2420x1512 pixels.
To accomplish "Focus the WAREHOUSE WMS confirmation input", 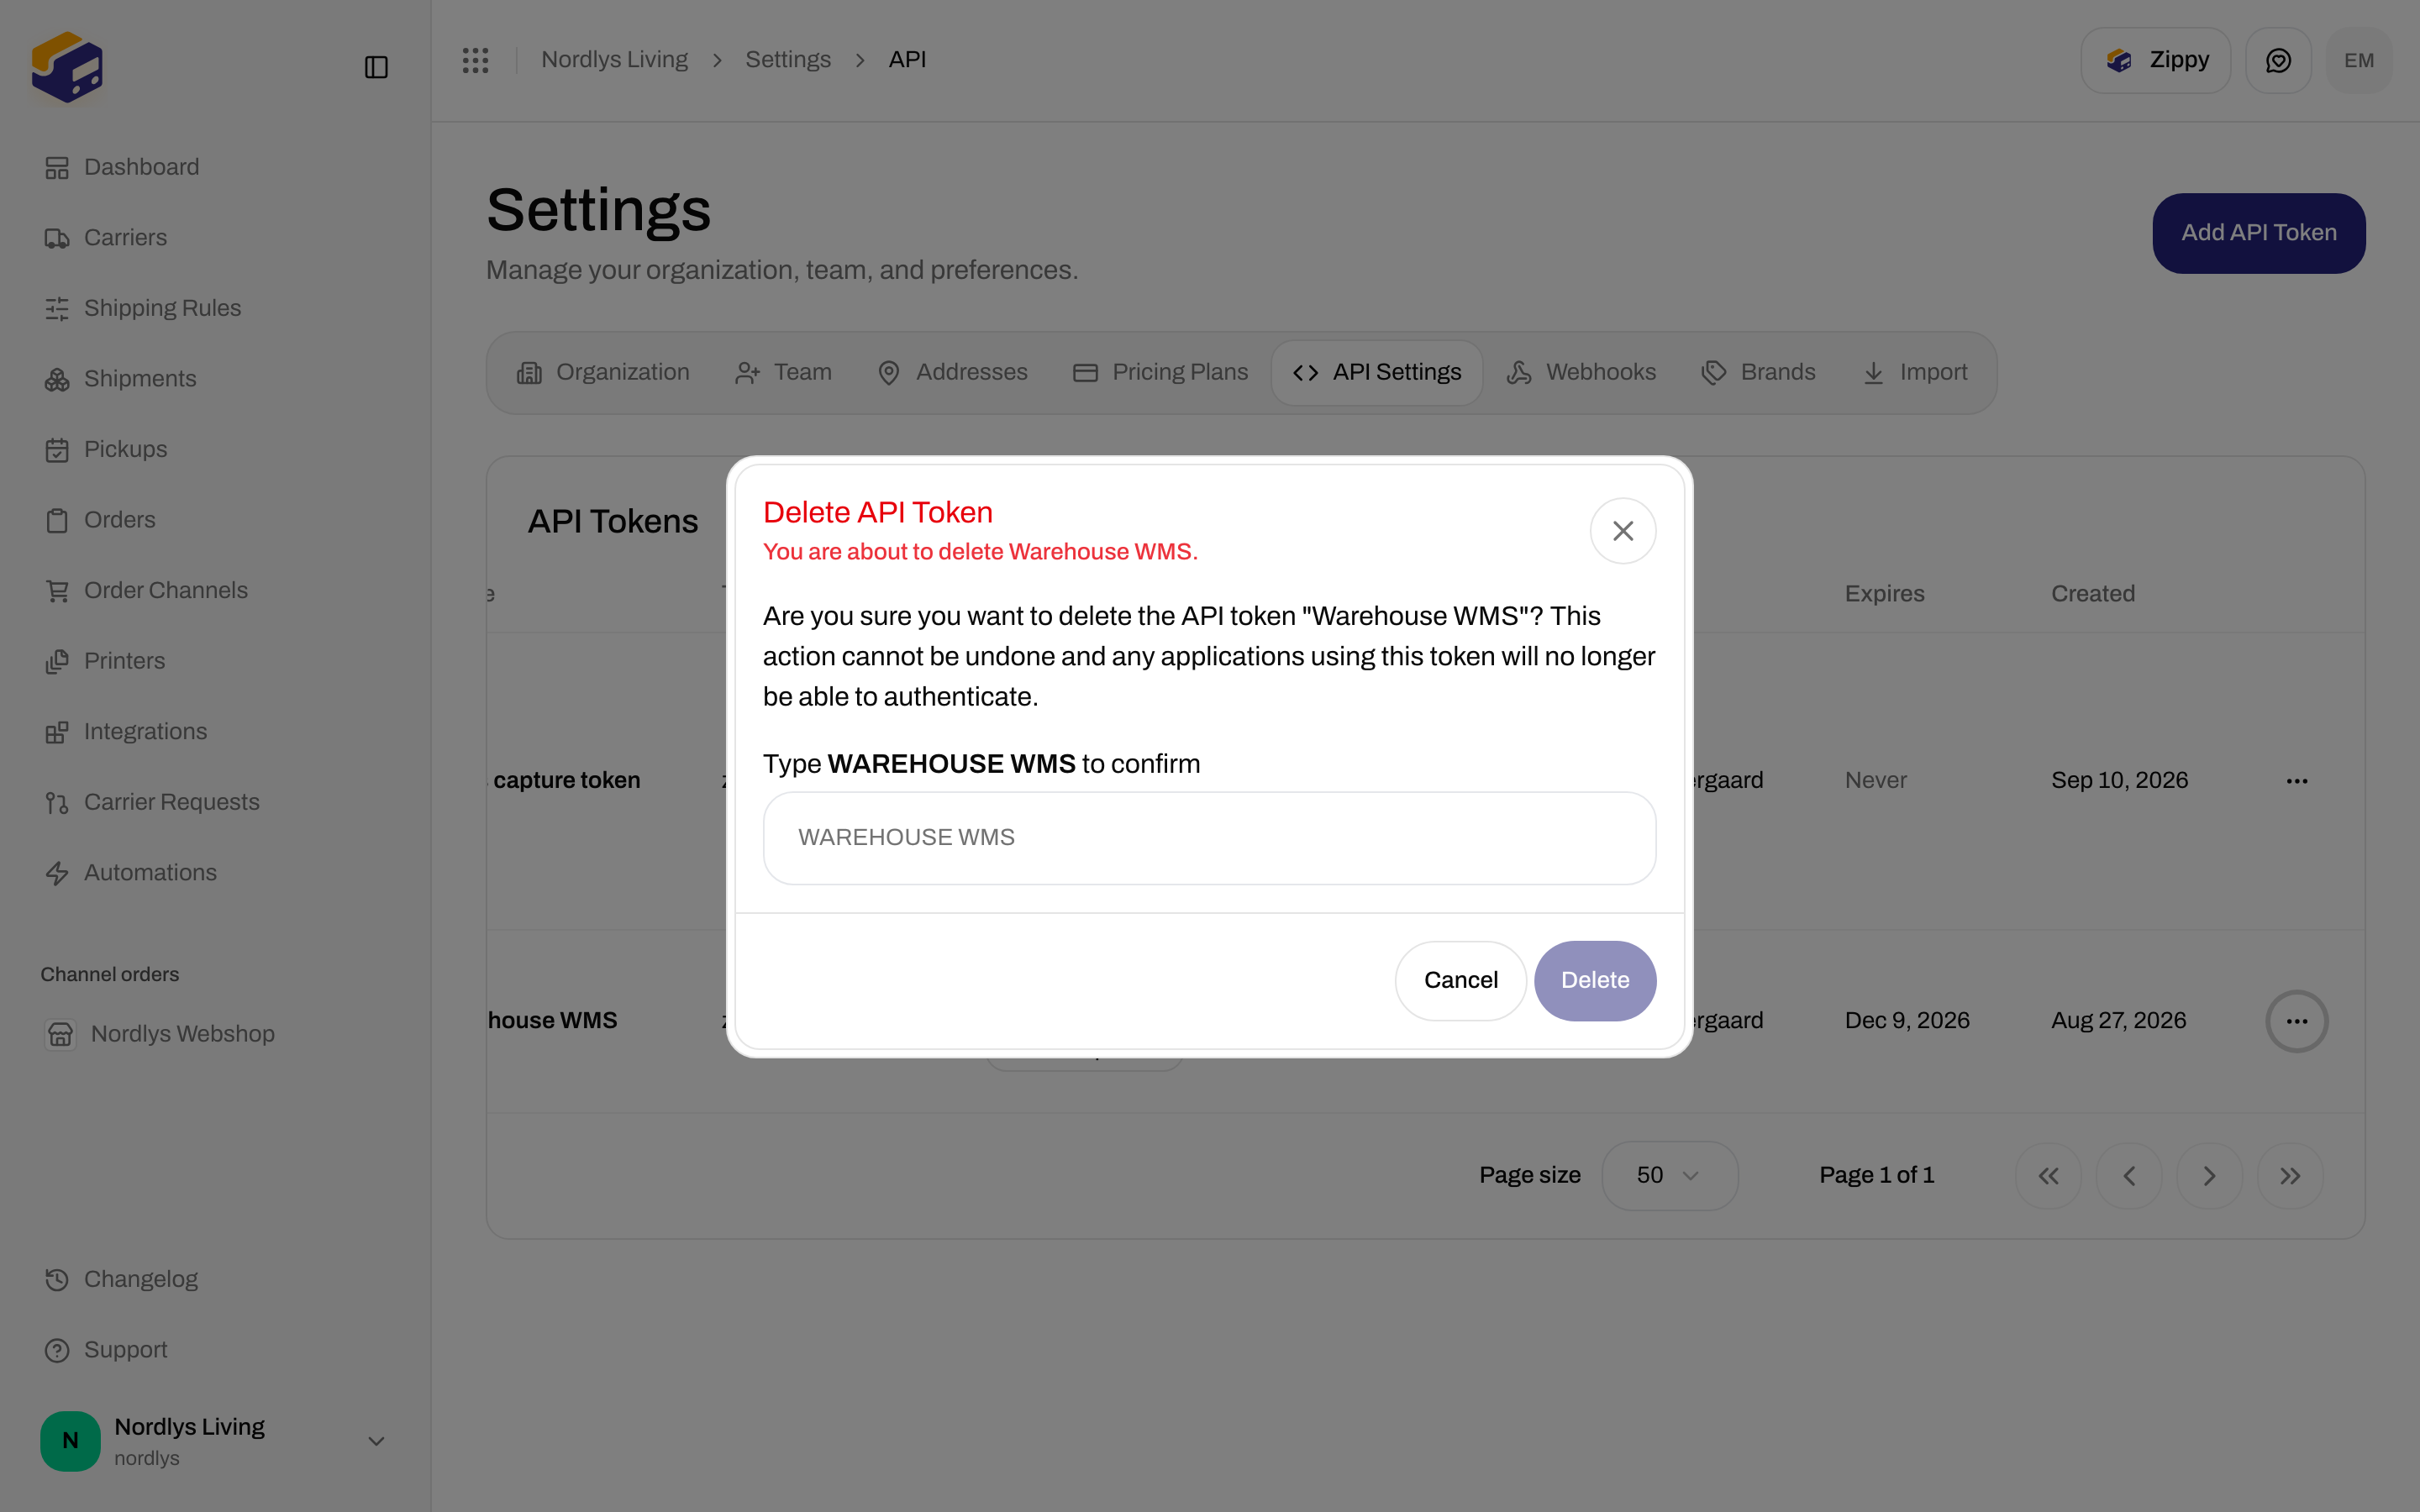I will tap(1209, 838).
